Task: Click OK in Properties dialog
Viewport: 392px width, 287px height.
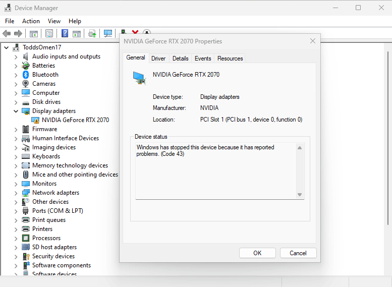Action: (257, 253)
